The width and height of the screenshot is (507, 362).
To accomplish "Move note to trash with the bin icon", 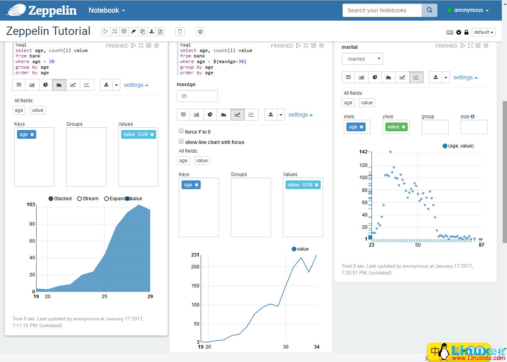I will click(180, 31).
